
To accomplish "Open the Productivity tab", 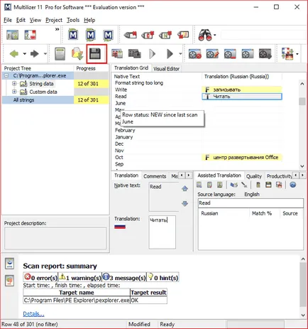I will [x=279, y=176].
